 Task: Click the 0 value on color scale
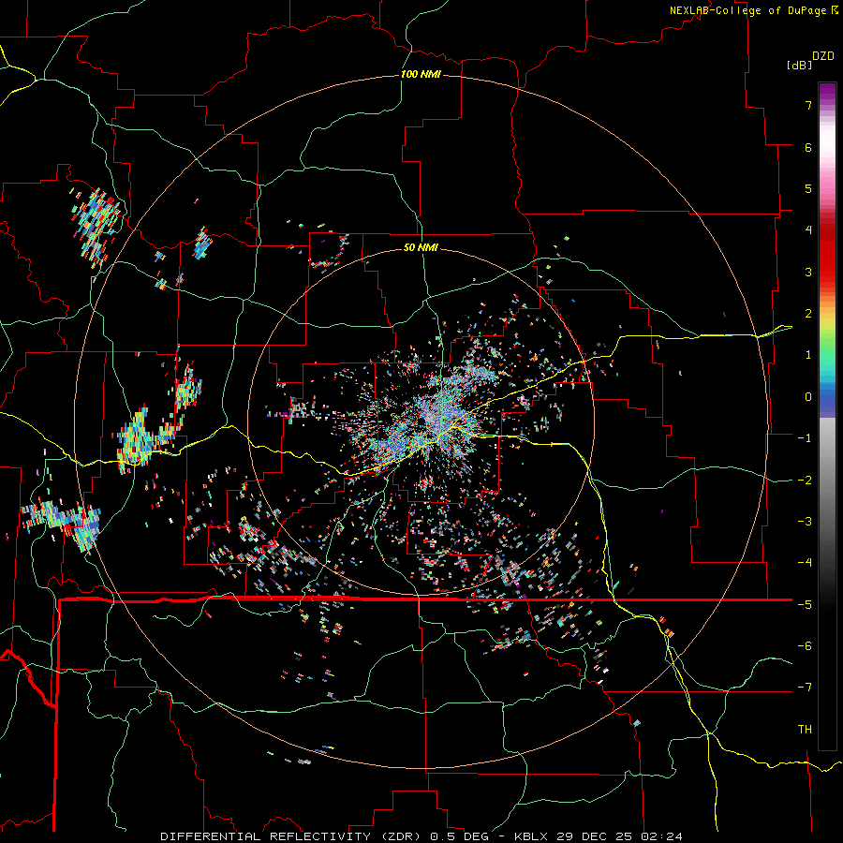tap(808, 397)
